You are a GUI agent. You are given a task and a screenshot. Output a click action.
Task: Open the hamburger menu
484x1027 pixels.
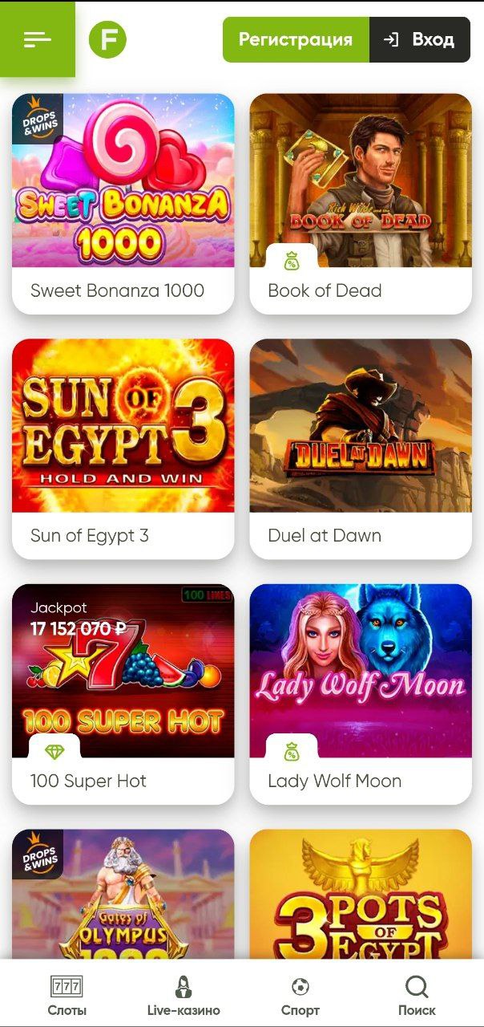[37, 39]
